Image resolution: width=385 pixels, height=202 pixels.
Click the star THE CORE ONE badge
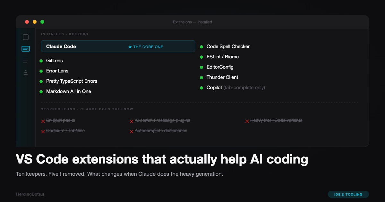[146, 47]
